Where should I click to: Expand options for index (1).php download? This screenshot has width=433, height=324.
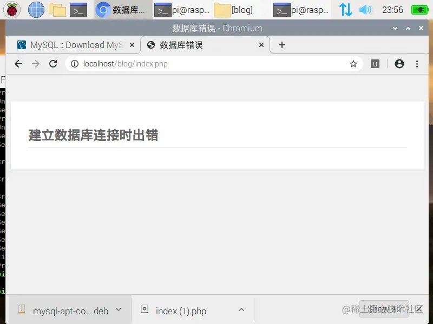point(241,309)
